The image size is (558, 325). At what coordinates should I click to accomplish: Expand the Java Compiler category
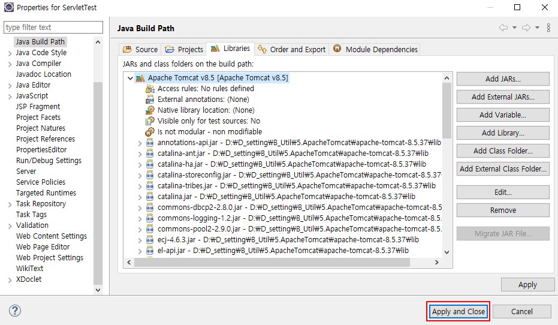point(10,64)
